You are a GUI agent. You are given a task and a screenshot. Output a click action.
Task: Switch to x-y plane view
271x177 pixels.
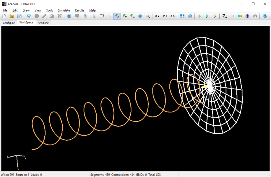pyautogui.click(x=157, y=16)
